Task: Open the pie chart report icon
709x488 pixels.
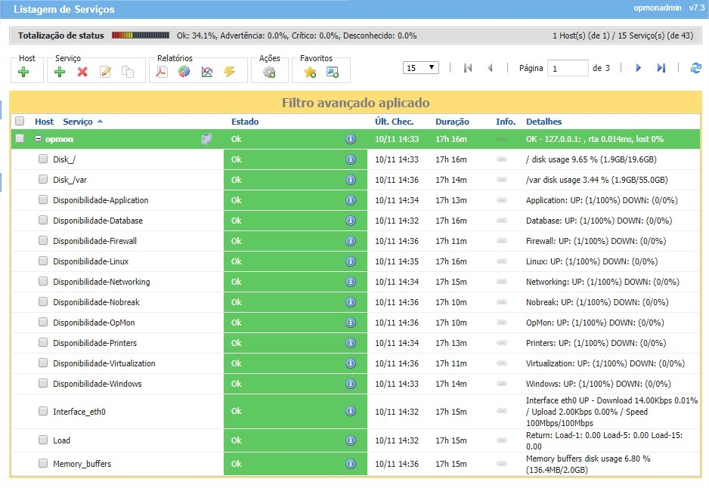Action: tap(184, 72)
